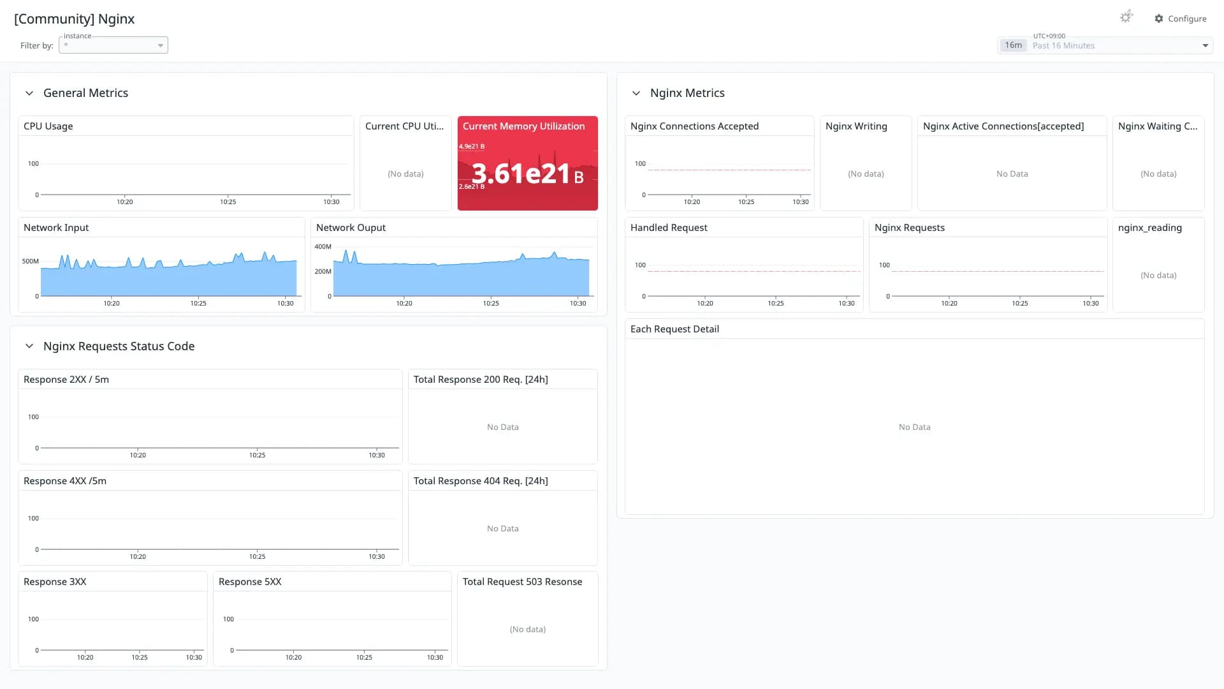1224x689 pixels.
Task: Click (No data) in the Nginx Writing widget
Action: pyautogui.click(x=866, y=174)
